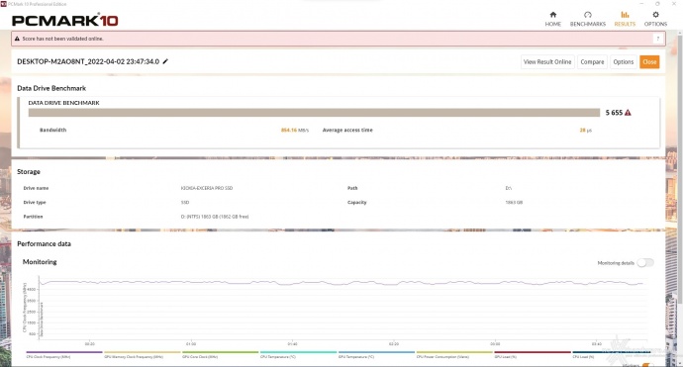Click the CPU Load legend swatch
Viewport: 683px width, 367px height.
tap(611, 352)
